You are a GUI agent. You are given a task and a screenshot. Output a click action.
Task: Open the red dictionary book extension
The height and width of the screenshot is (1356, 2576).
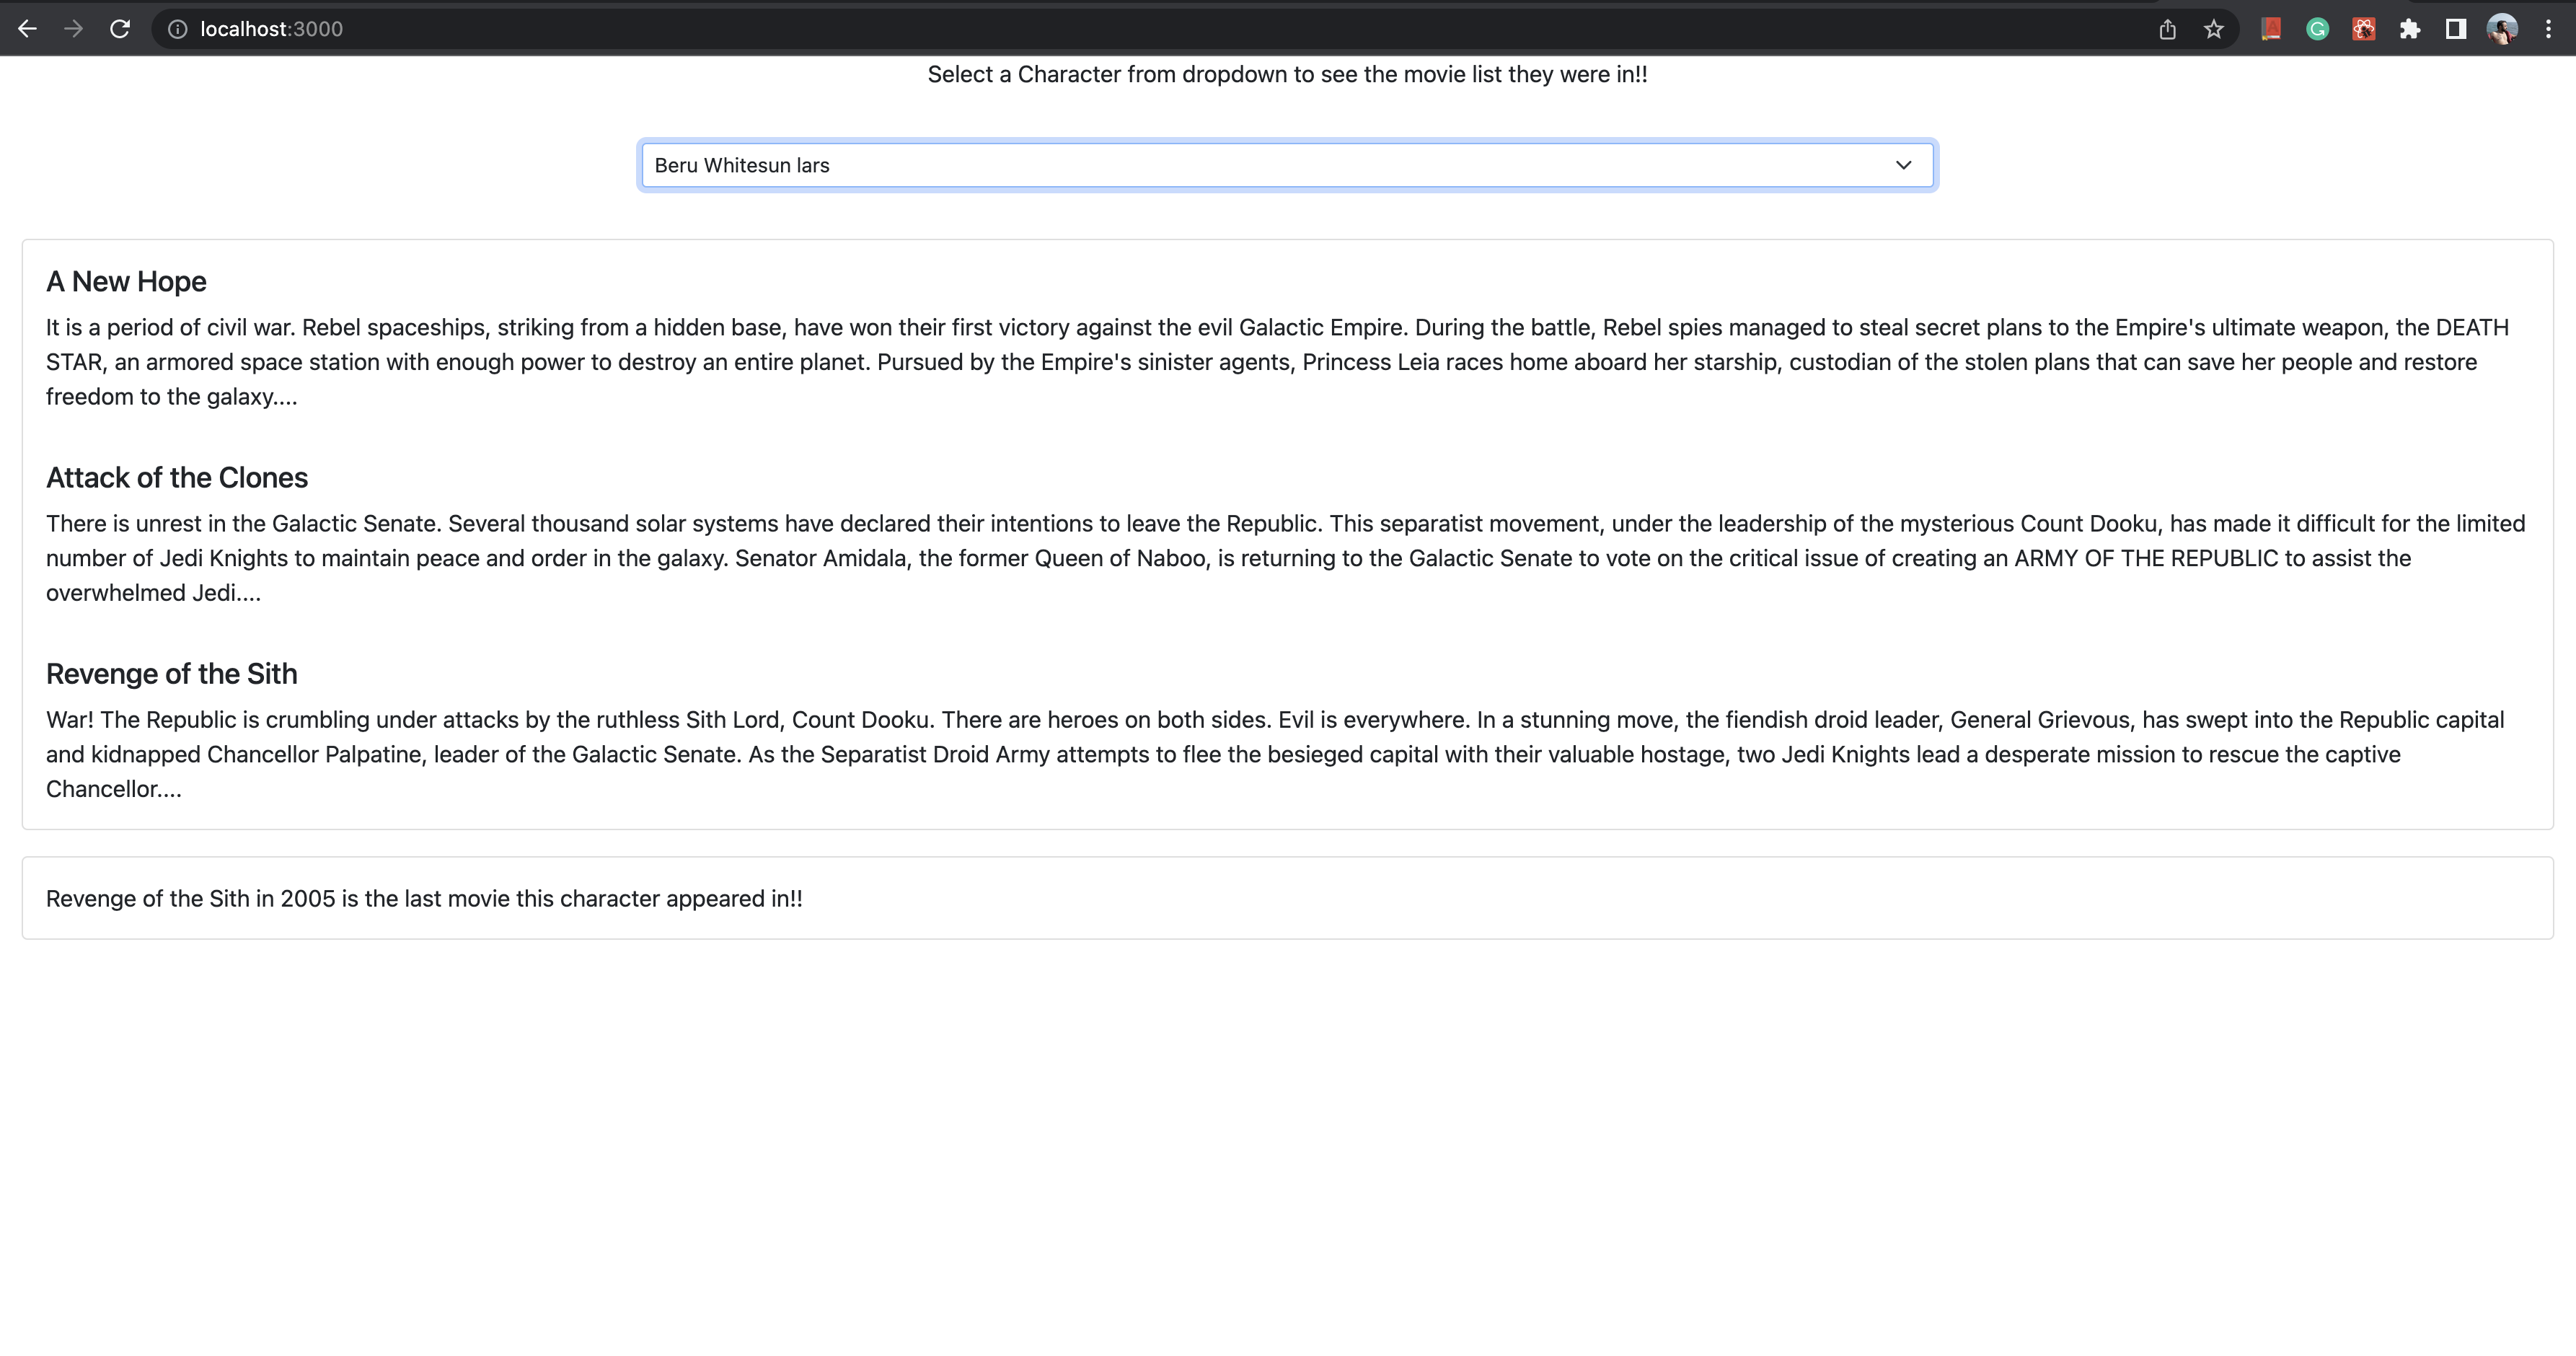[2271, 29]
